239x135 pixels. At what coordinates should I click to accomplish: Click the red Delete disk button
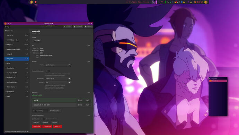tap(37, 126)
